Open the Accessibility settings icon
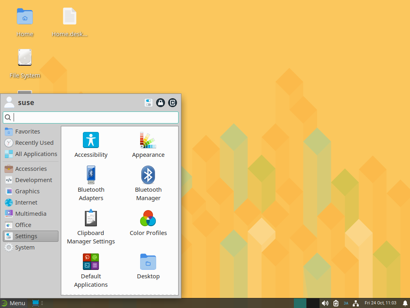 tap(91, 140)
